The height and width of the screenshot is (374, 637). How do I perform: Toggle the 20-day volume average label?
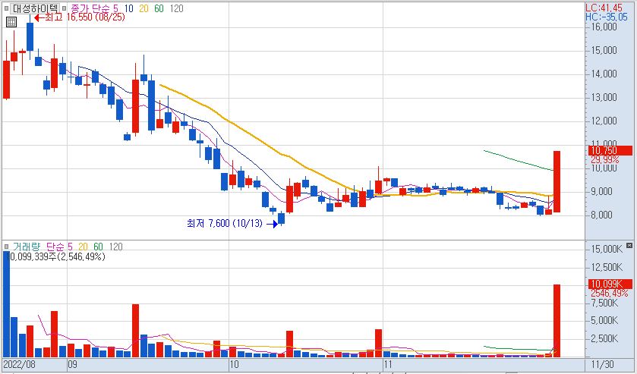pos(83,247)
